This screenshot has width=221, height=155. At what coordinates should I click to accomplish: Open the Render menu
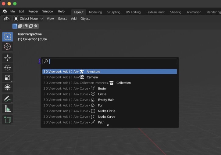33,11
